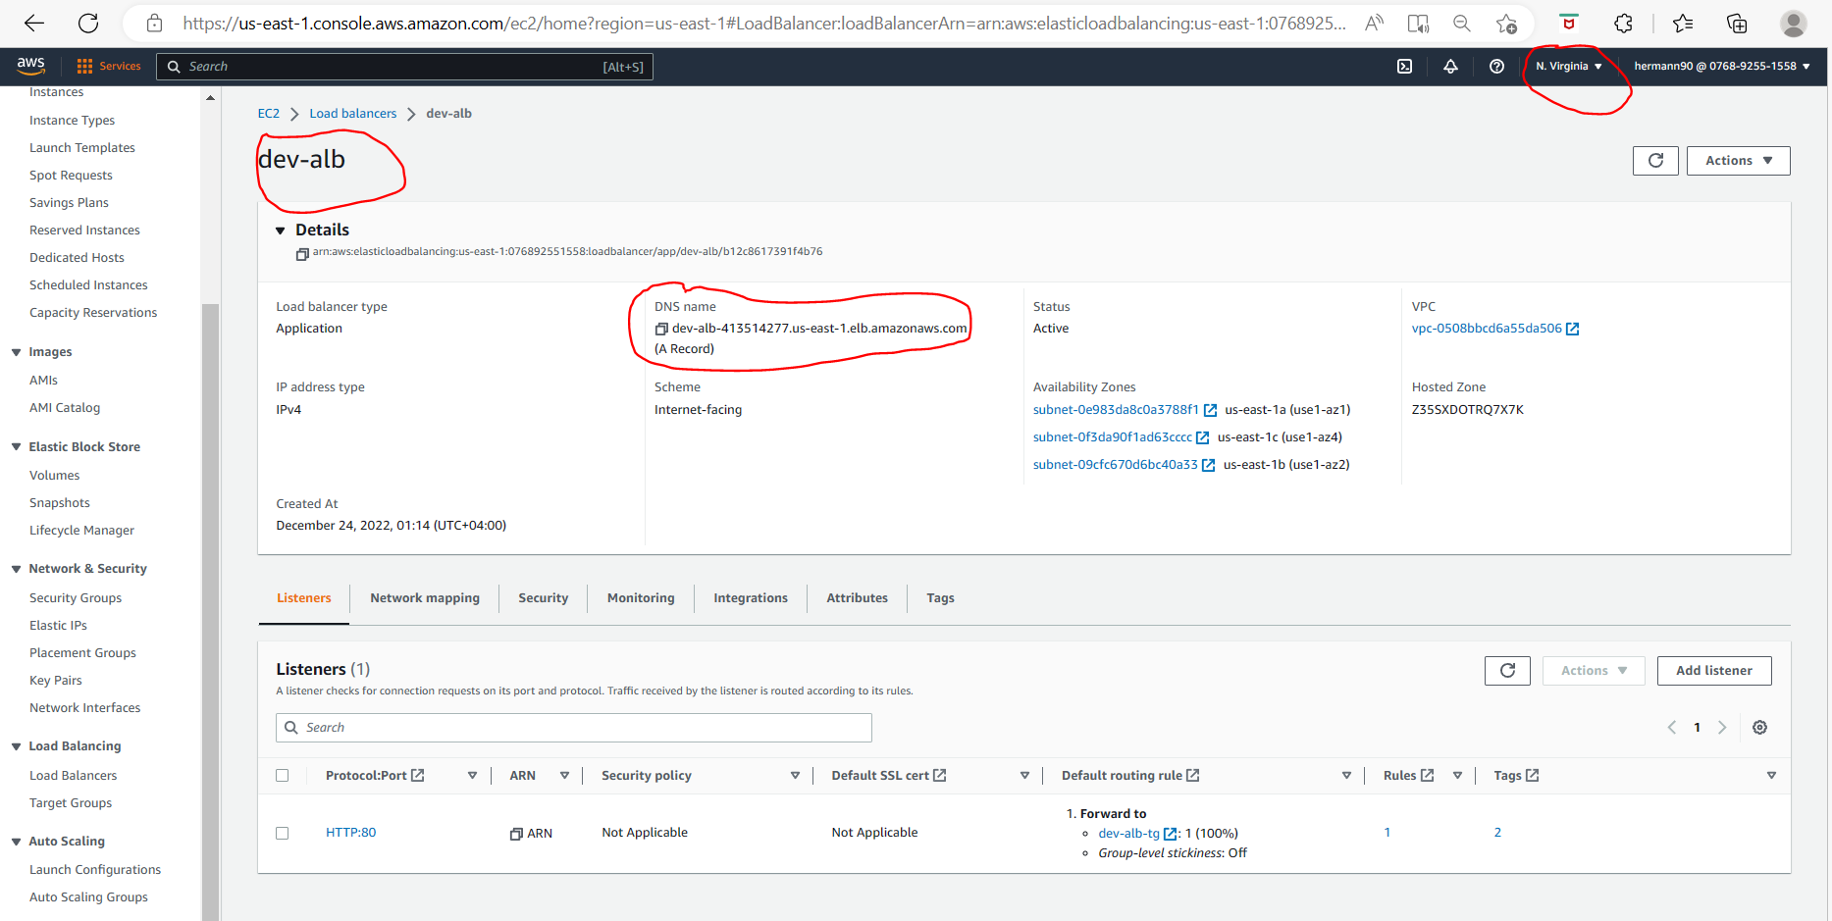Viewport: 1832px width, 921px height.
Task: Open the immersive reader icon
Action: (x=1418, y=23)
